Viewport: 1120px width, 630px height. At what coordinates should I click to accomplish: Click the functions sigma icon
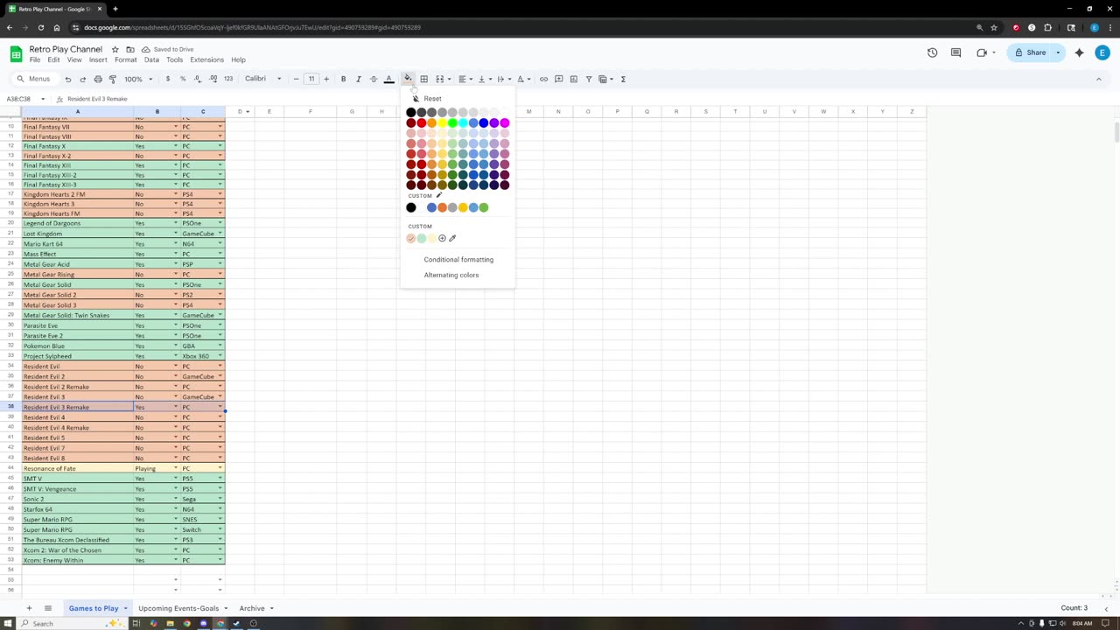tap(623, 79)
